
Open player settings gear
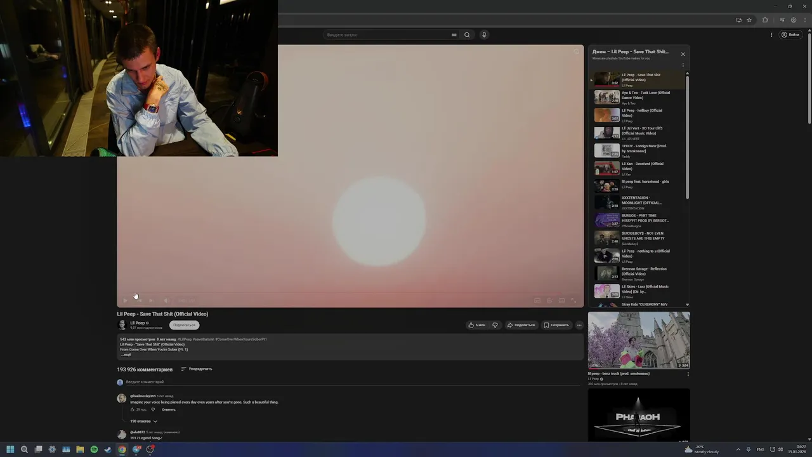(549, 300)
